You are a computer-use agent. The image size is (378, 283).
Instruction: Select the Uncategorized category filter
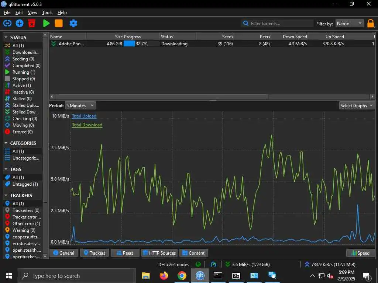[x=23, y=158]
